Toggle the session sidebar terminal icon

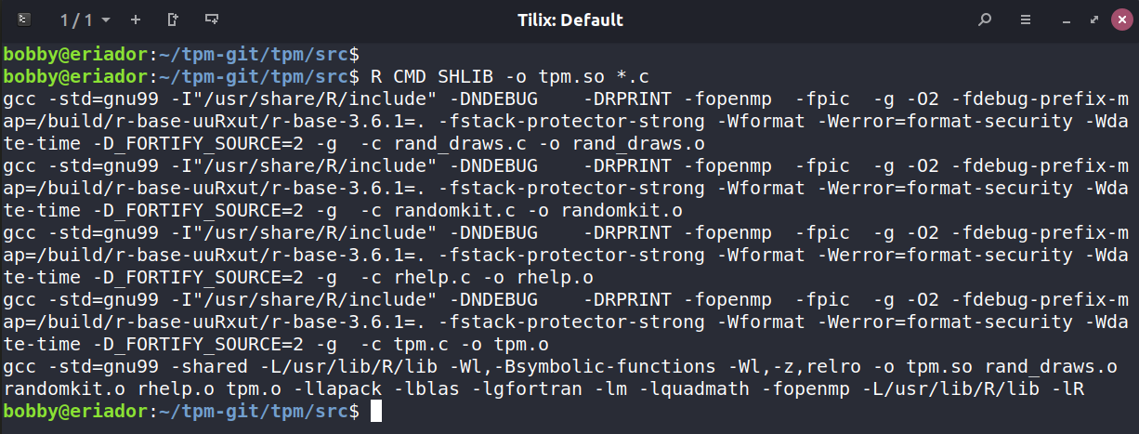[x=25, y=20]
